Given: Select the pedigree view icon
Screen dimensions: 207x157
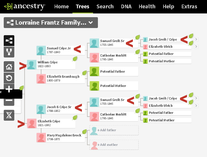Looking at the screenshot, I should [9, 41].
